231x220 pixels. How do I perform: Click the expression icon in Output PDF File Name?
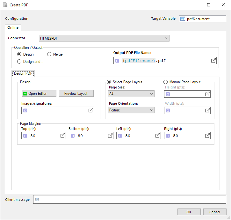(117, 61)
